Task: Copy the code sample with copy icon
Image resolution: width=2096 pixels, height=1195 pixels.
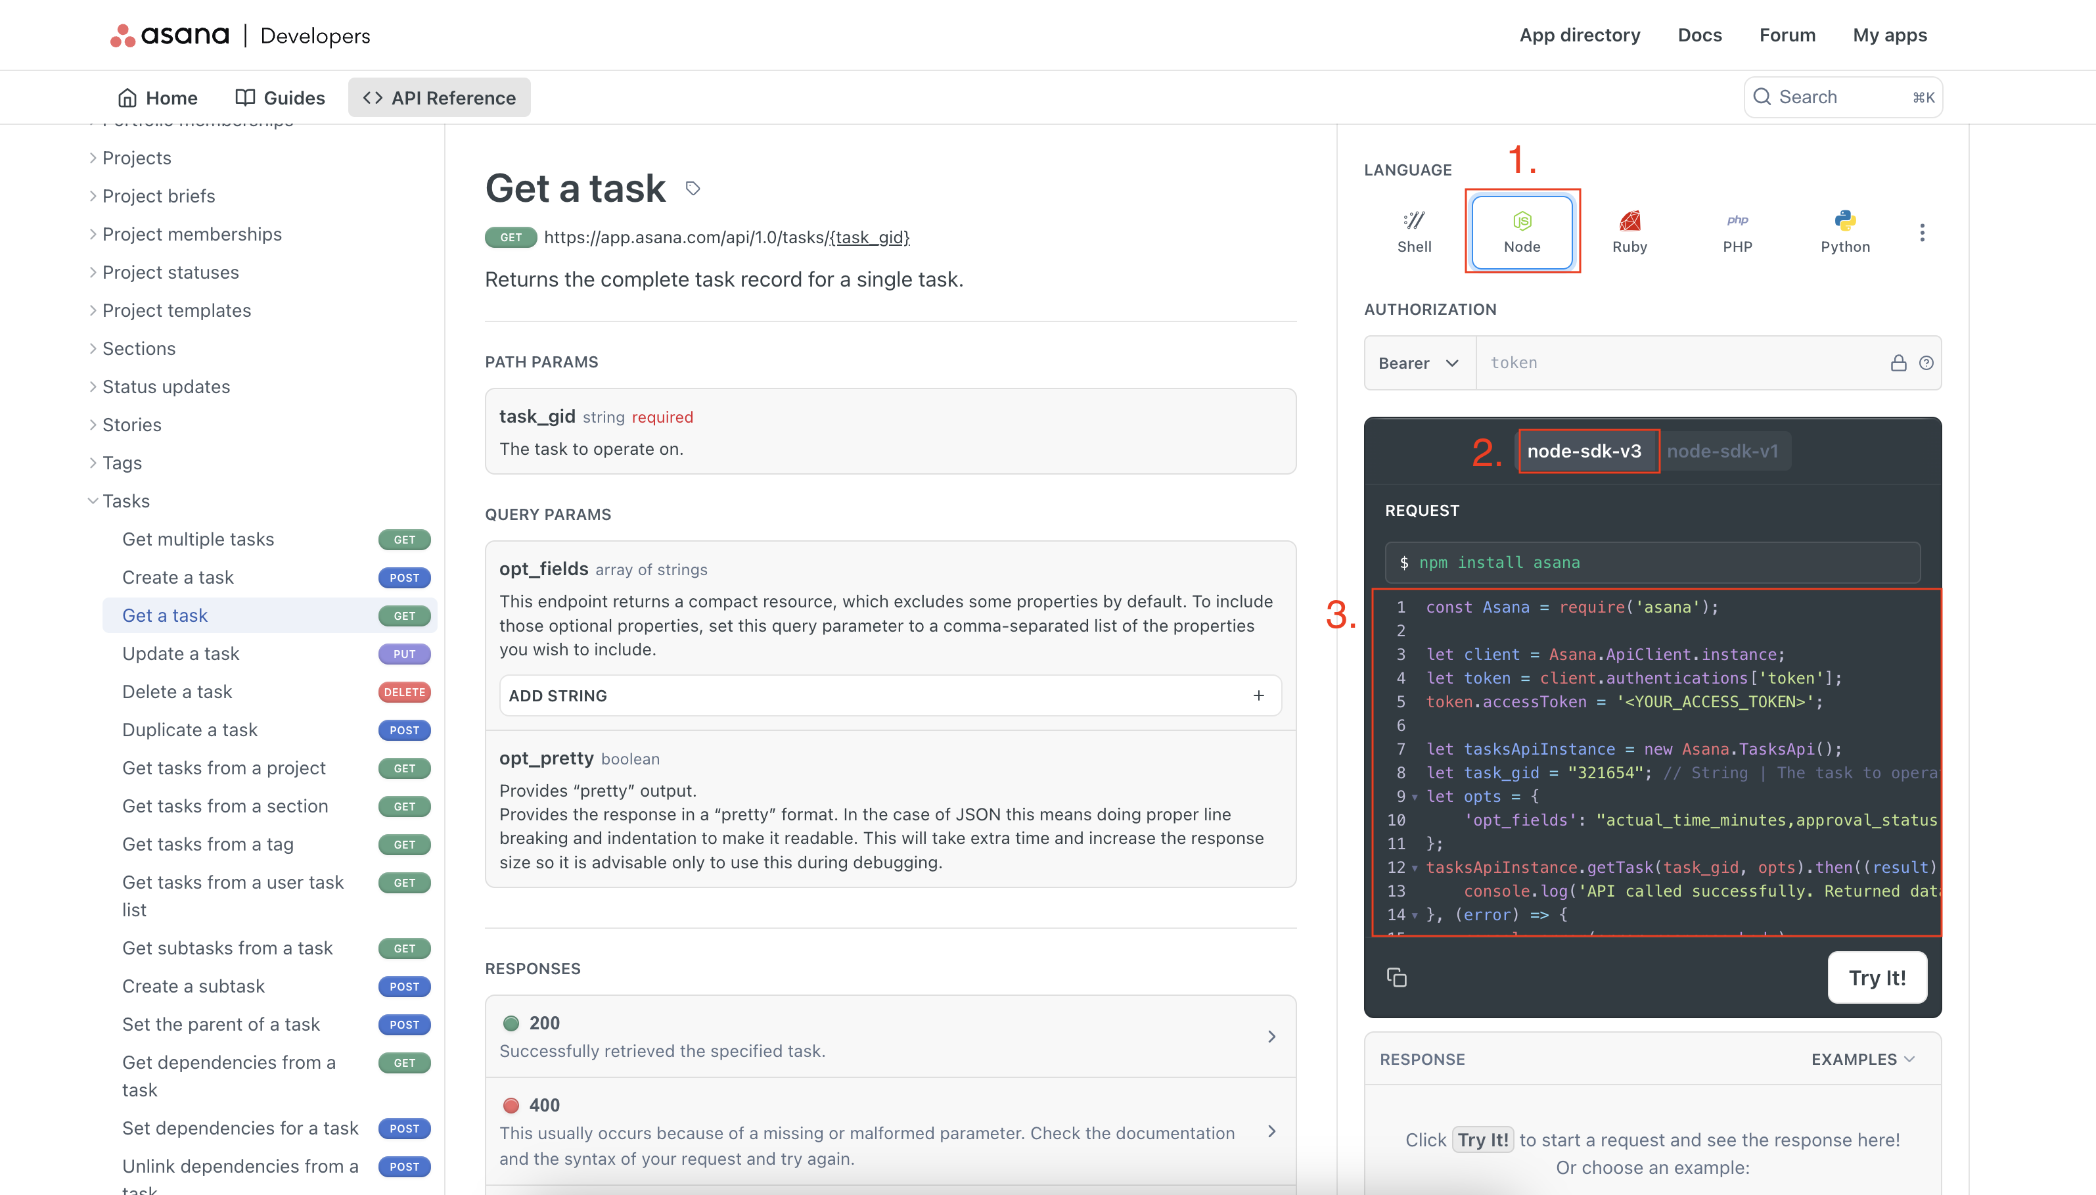Action: 1396,977
